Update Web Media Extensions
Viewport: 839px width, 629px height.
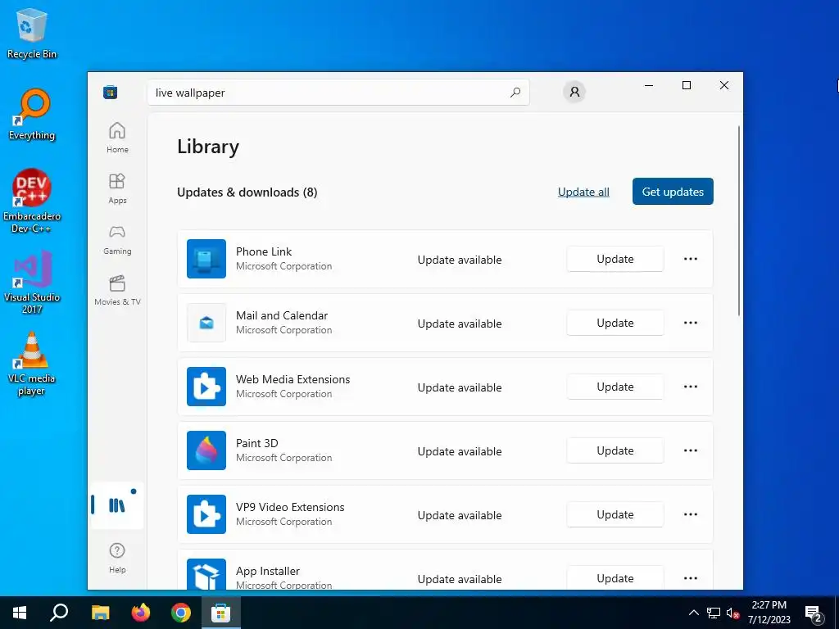pyautogui.click(x=615, y=387)
